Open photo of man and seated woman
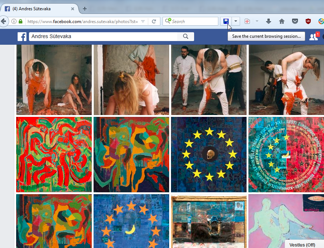The height and width of the screenshot is (248, 324). point(54,79)
